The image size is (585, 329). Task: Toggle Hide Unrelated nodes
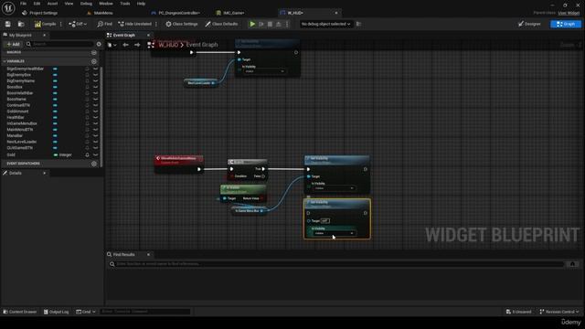(134, 24)
